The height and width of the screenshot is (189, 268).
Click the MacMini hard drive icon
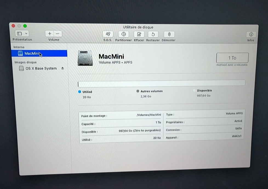[x=85, y=58]
